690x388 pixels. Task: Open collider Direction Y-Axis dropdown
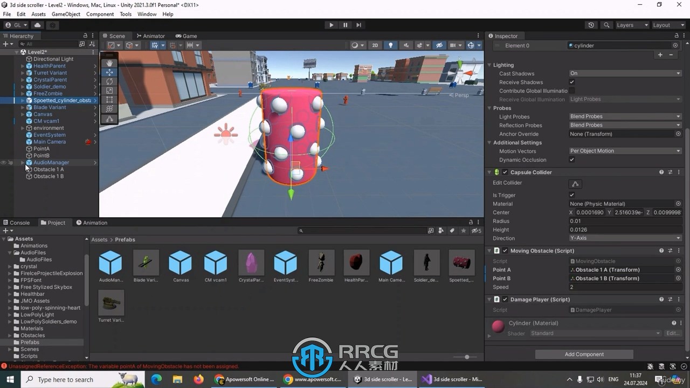pos(625,238)
